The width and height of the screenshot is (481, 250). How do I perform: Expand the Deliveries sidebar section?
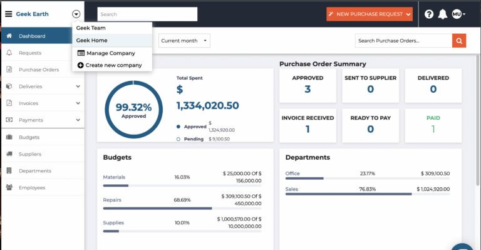point(43,86)
